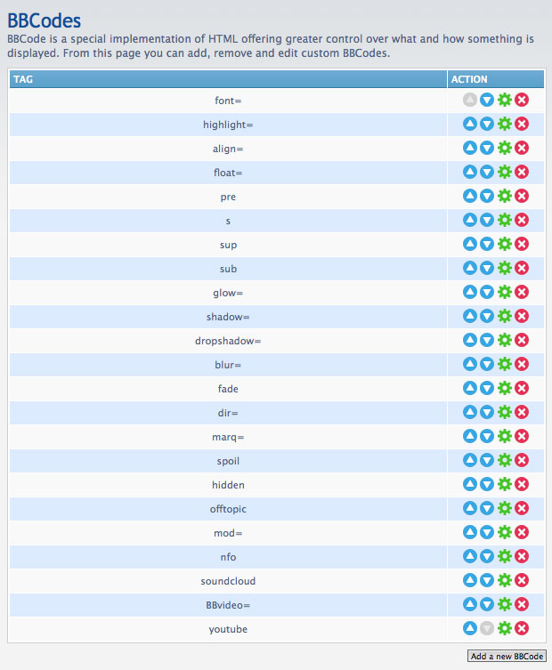The image size is (552, 670).
Task: Edit the glow= BBCode settings
Action: [505, 292]
